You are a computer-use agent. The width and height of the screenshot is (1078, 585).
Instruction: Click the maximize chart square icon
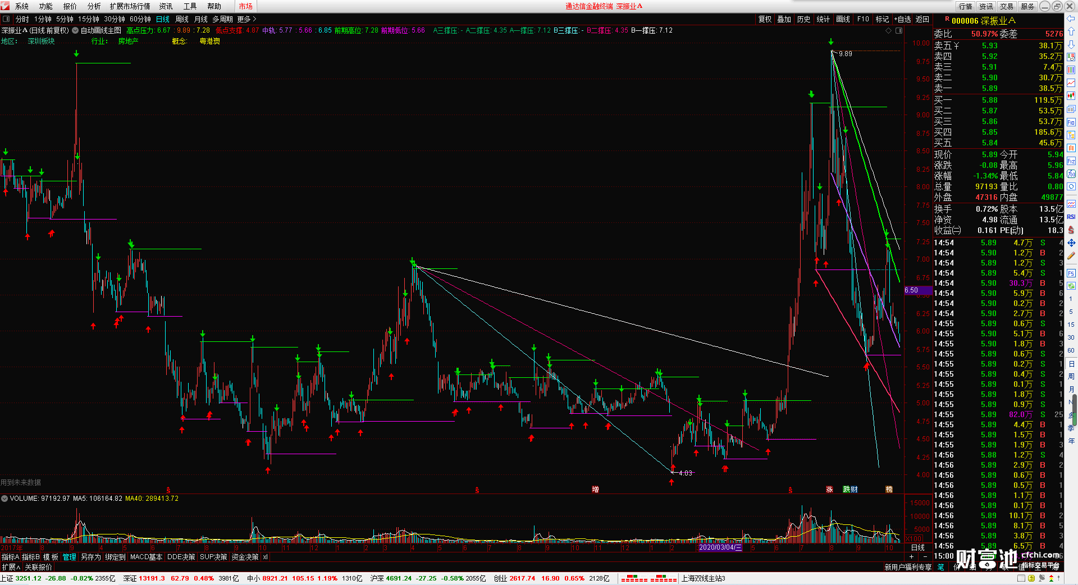coord(898,30)
